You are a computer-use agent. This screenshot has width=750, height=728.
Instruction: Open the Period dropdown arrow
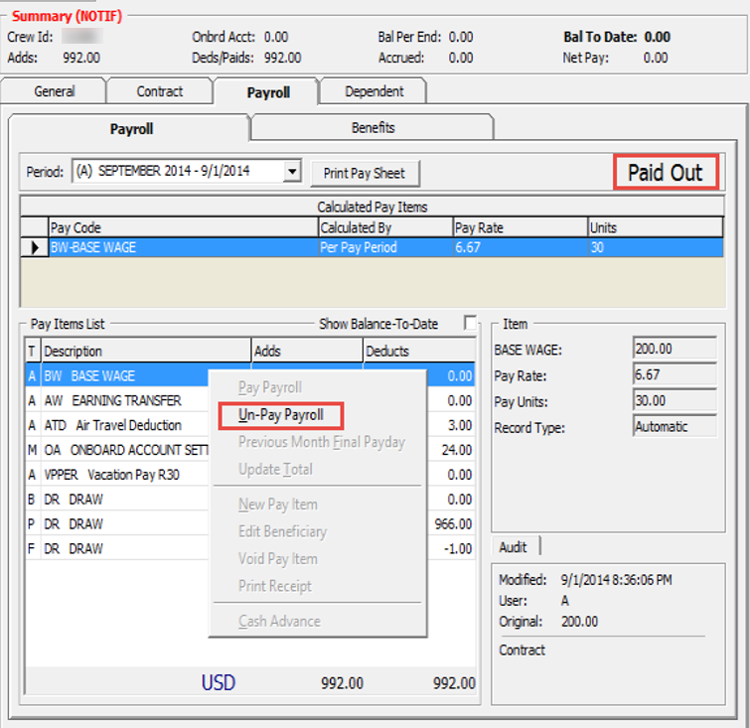click(x=292, y=171)
